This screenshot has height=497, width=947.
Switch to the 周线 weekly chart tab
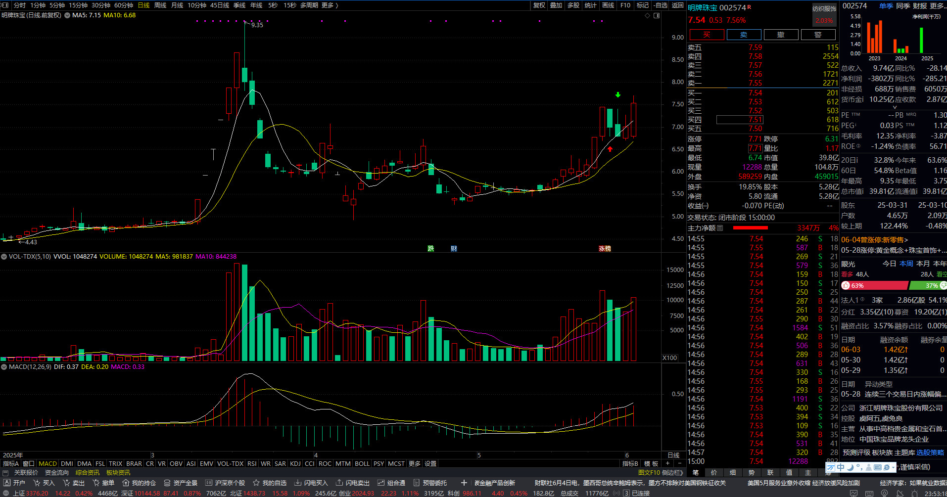pos(160,5)
